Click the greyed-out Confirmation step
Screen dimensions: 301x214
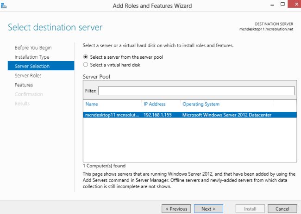point(29,94)
